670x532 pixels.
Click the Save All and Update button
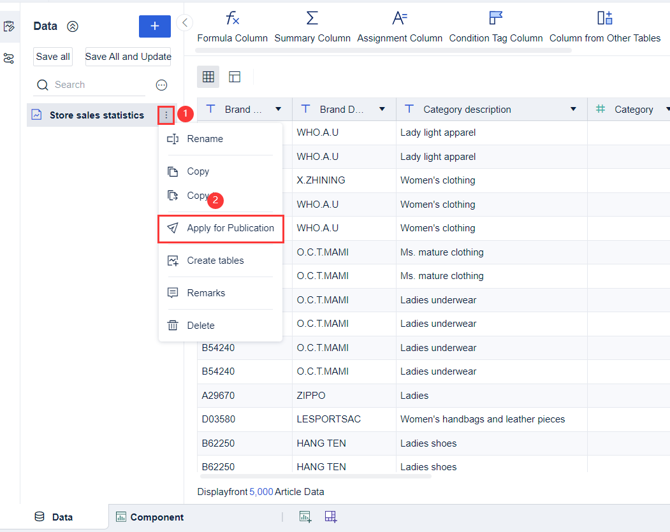tap(127, 57)
